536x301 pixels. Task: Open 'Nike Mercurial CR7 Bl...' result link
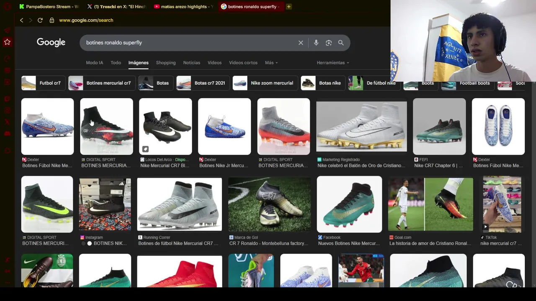click(x=165, y=166)
